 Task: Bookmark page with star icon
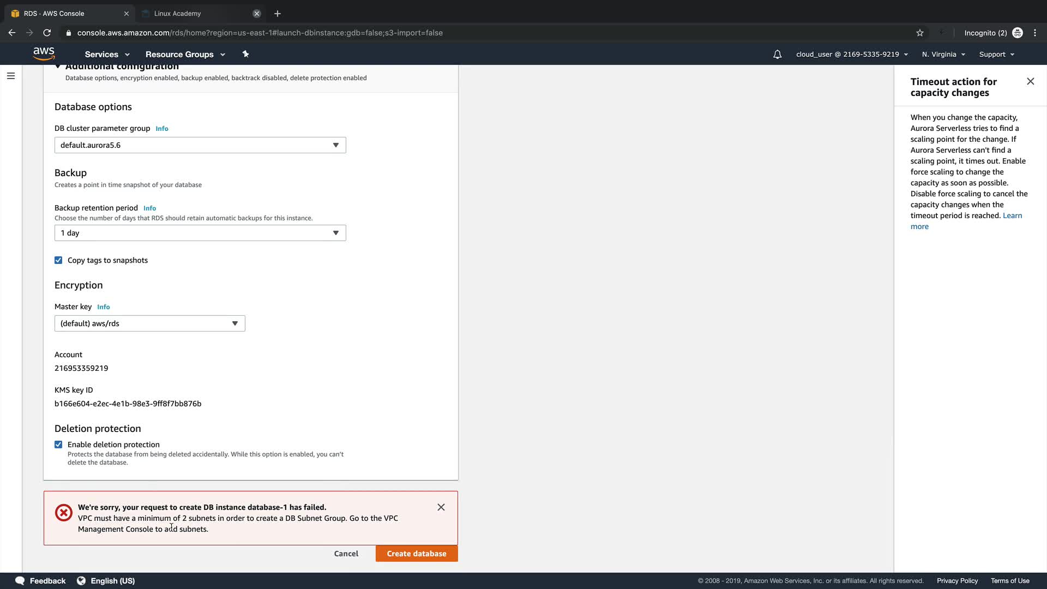pos(920,33)
